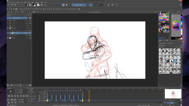Open layer properties button
Screen dimensions: 189x106
click(20, 85)
